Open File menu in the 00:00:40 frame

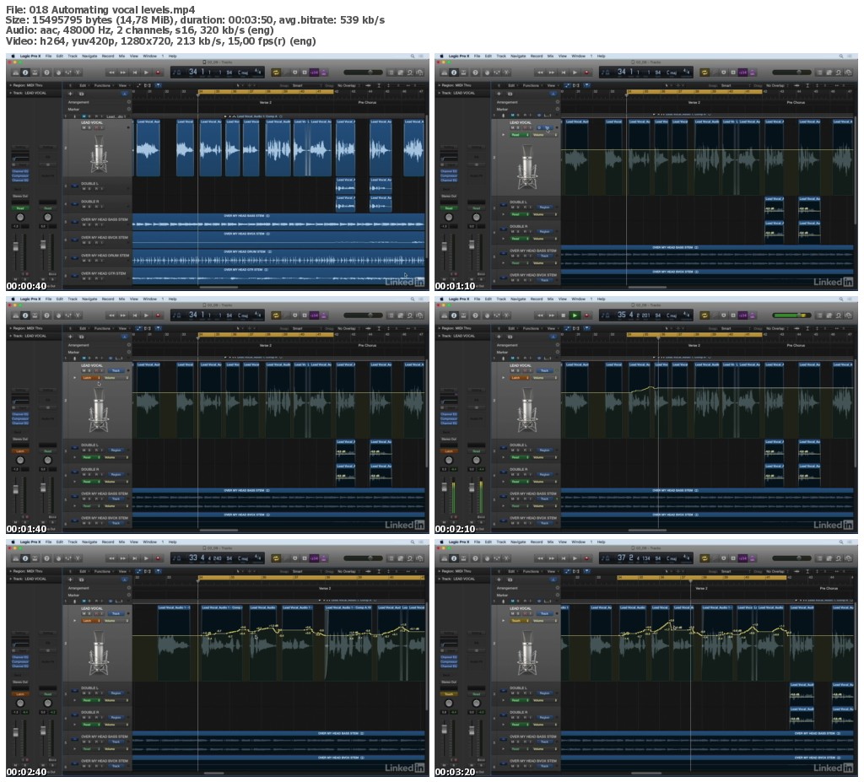click(x=48, y=56)
